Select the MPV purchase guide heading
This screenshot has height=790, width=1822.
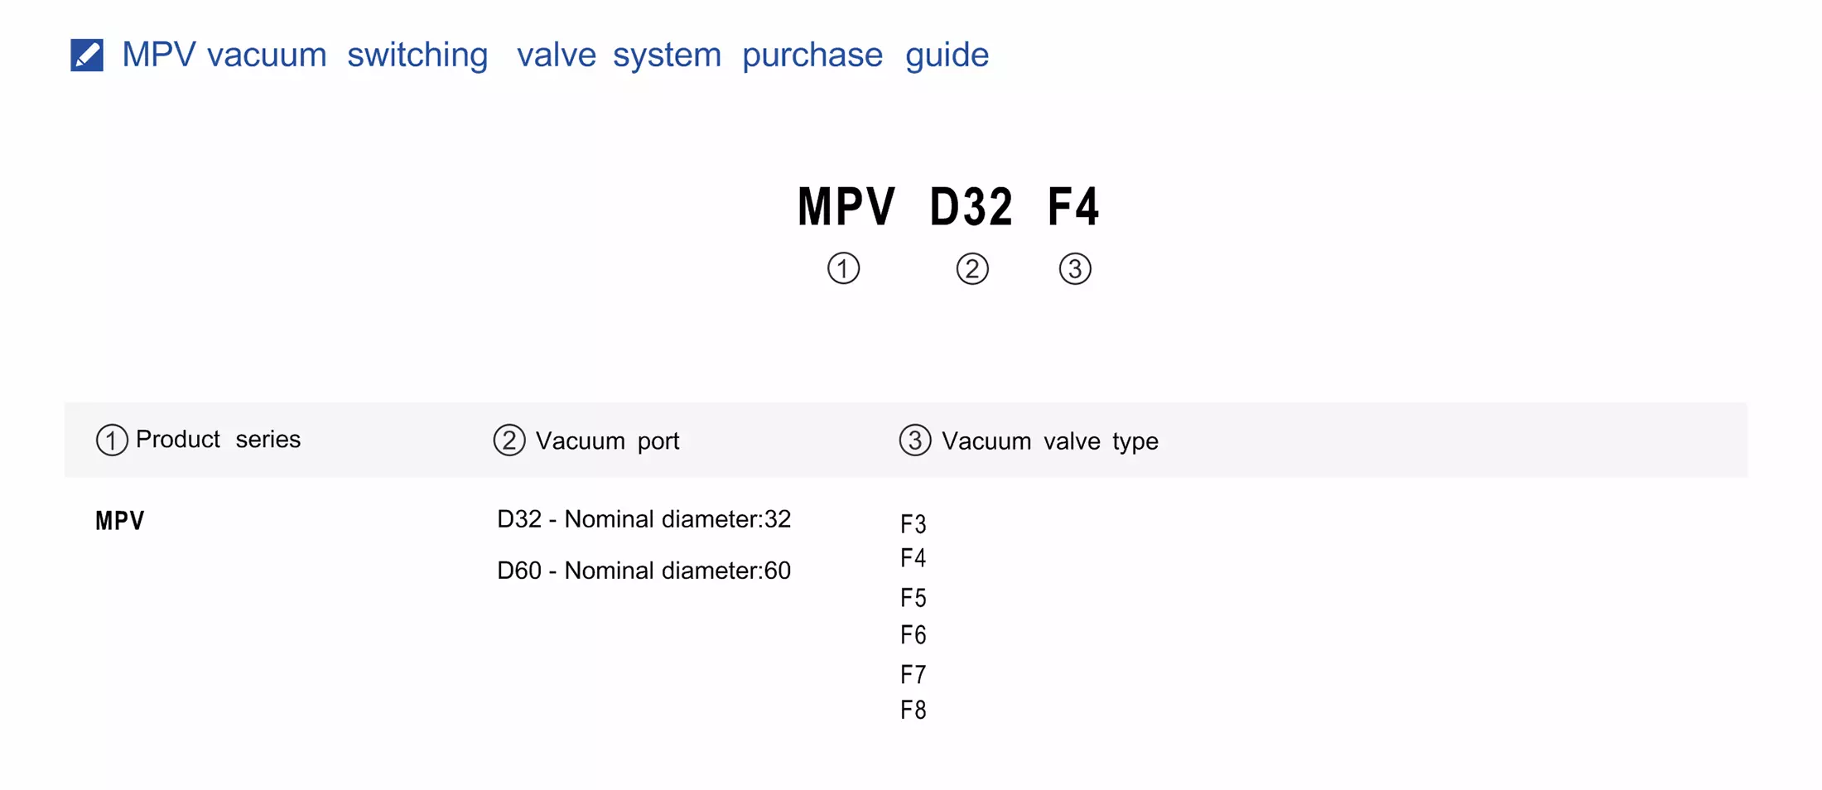pyautogui.click(x=556, y=55)
